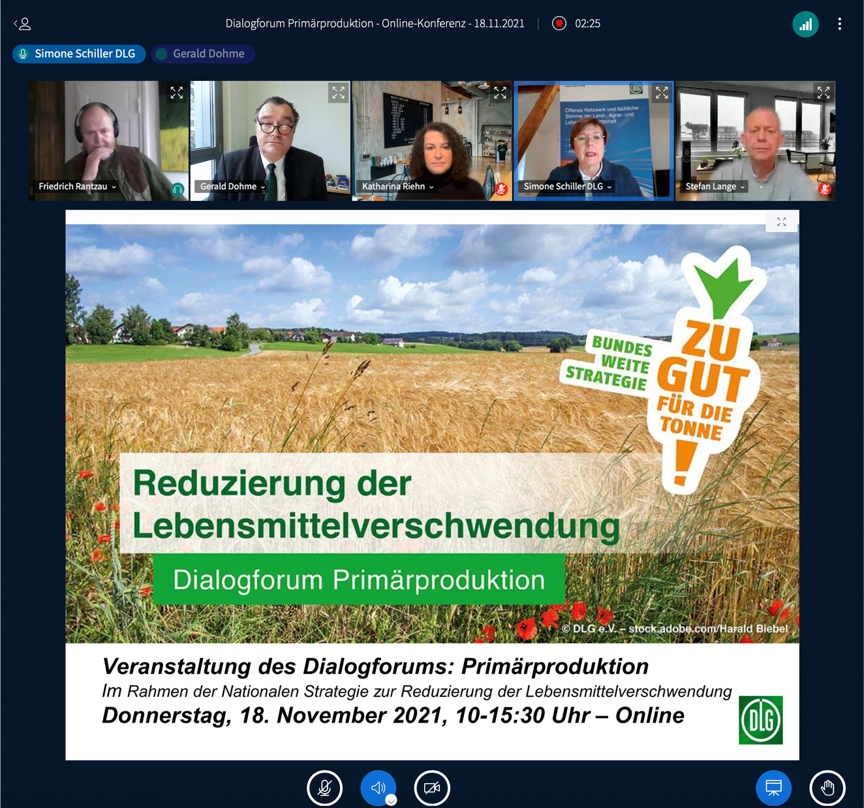864x808 pixels.
Task: Select Friedrich Rantzau's video tile
Action: coord(108,140)
